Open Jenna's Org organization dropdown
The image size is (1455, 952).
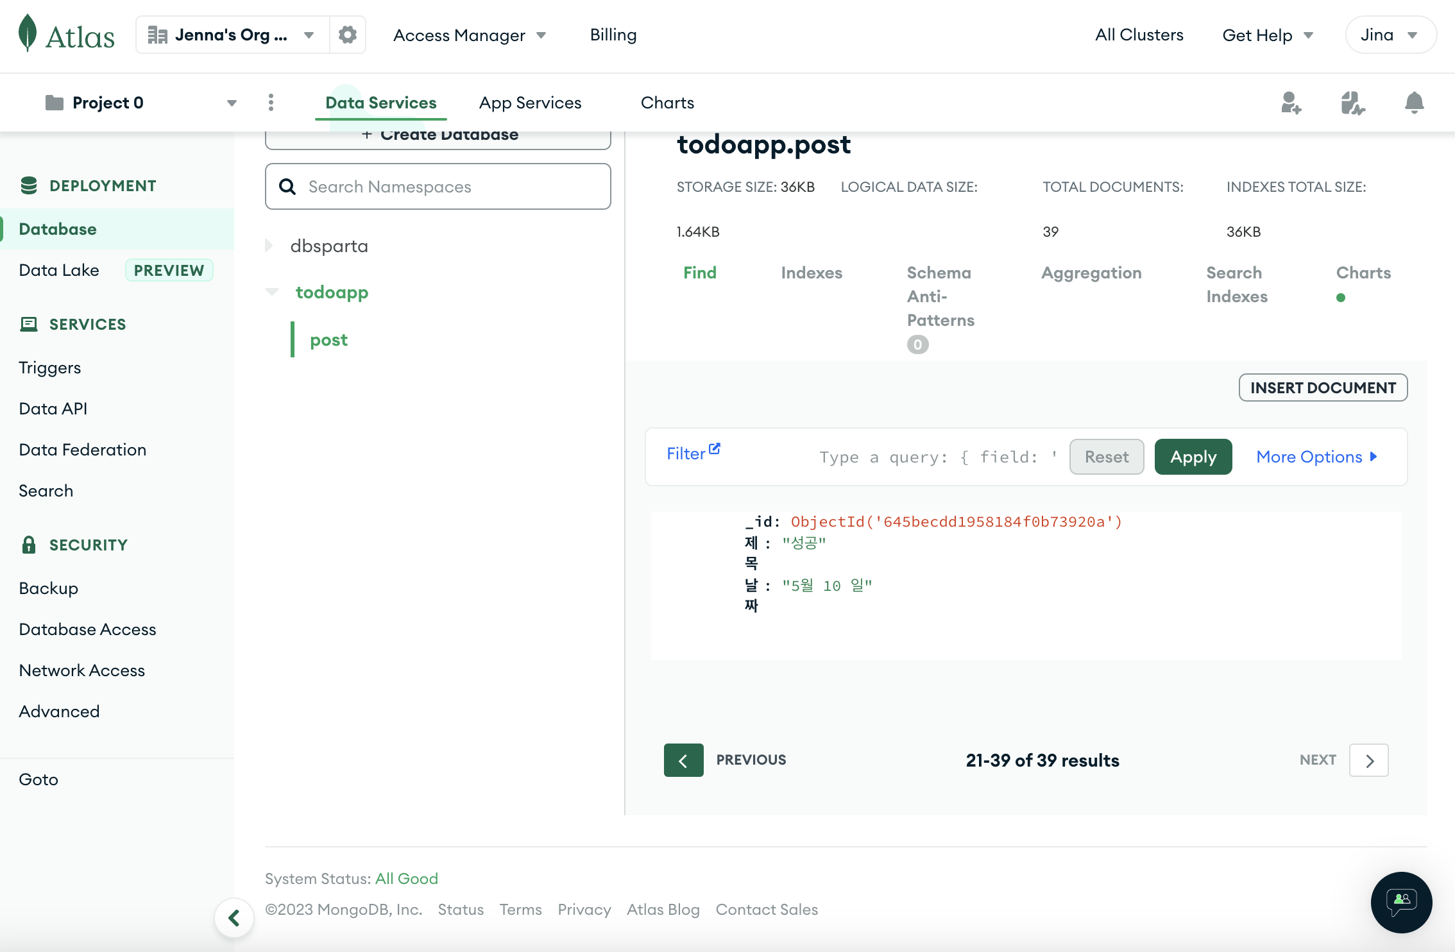[233, 35]
